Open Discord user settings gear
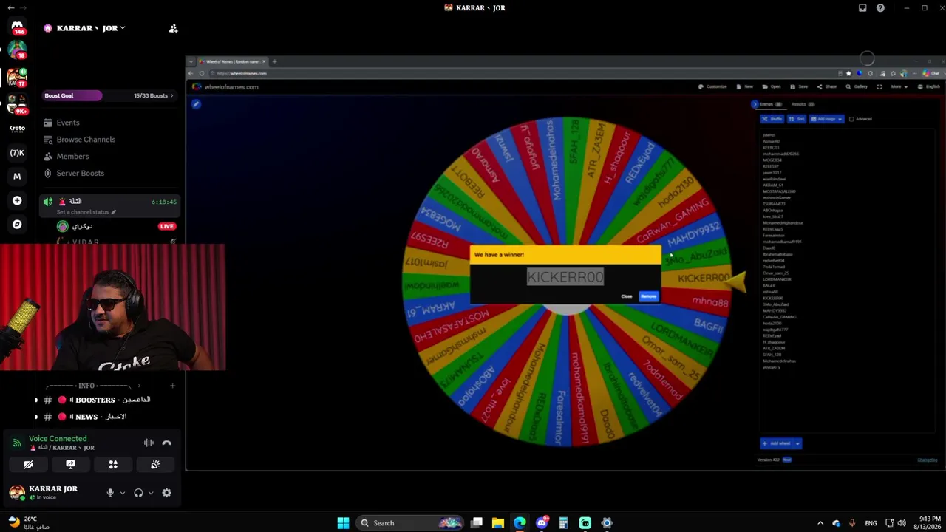This screenshot has width=946, height=532. click(166, 493)
